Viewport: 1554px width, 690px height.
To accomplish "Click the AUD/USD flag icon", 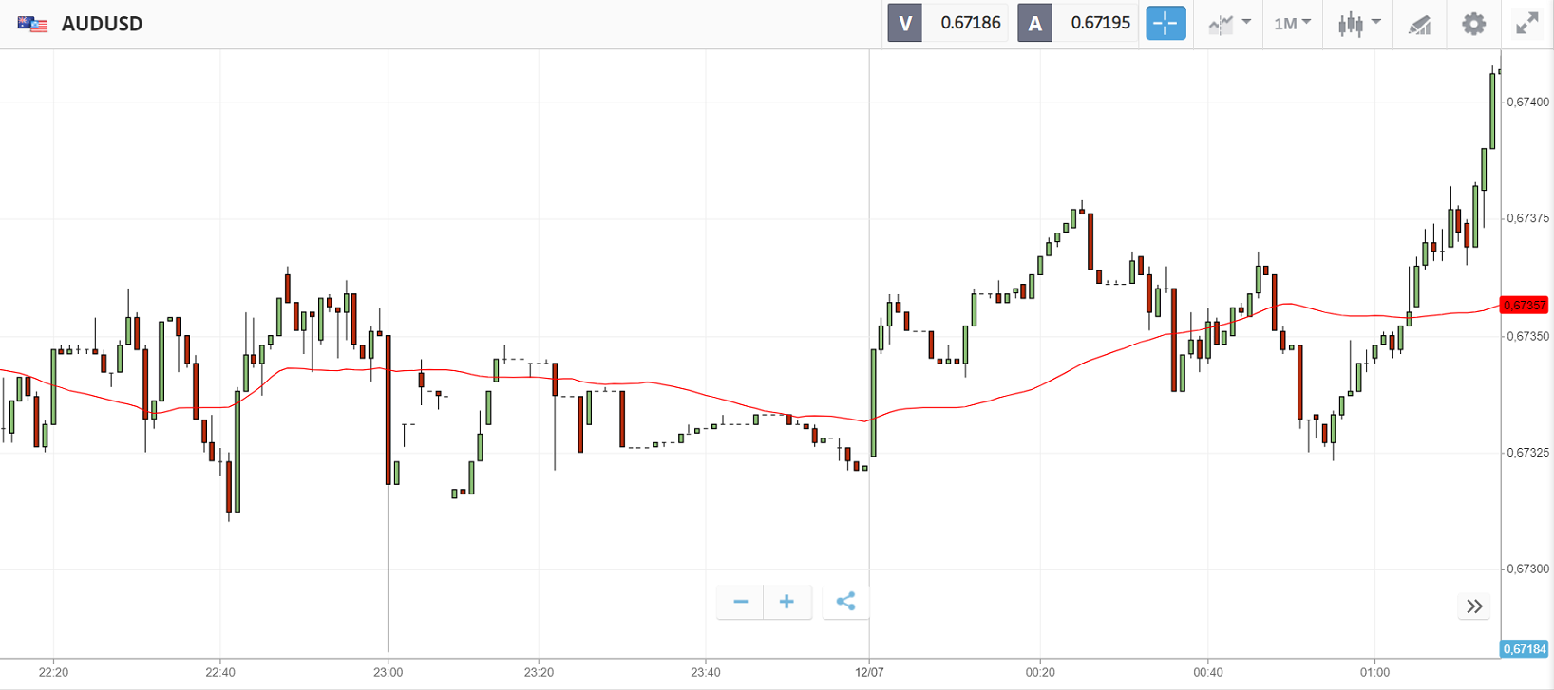I will click(x=32, y=24).
